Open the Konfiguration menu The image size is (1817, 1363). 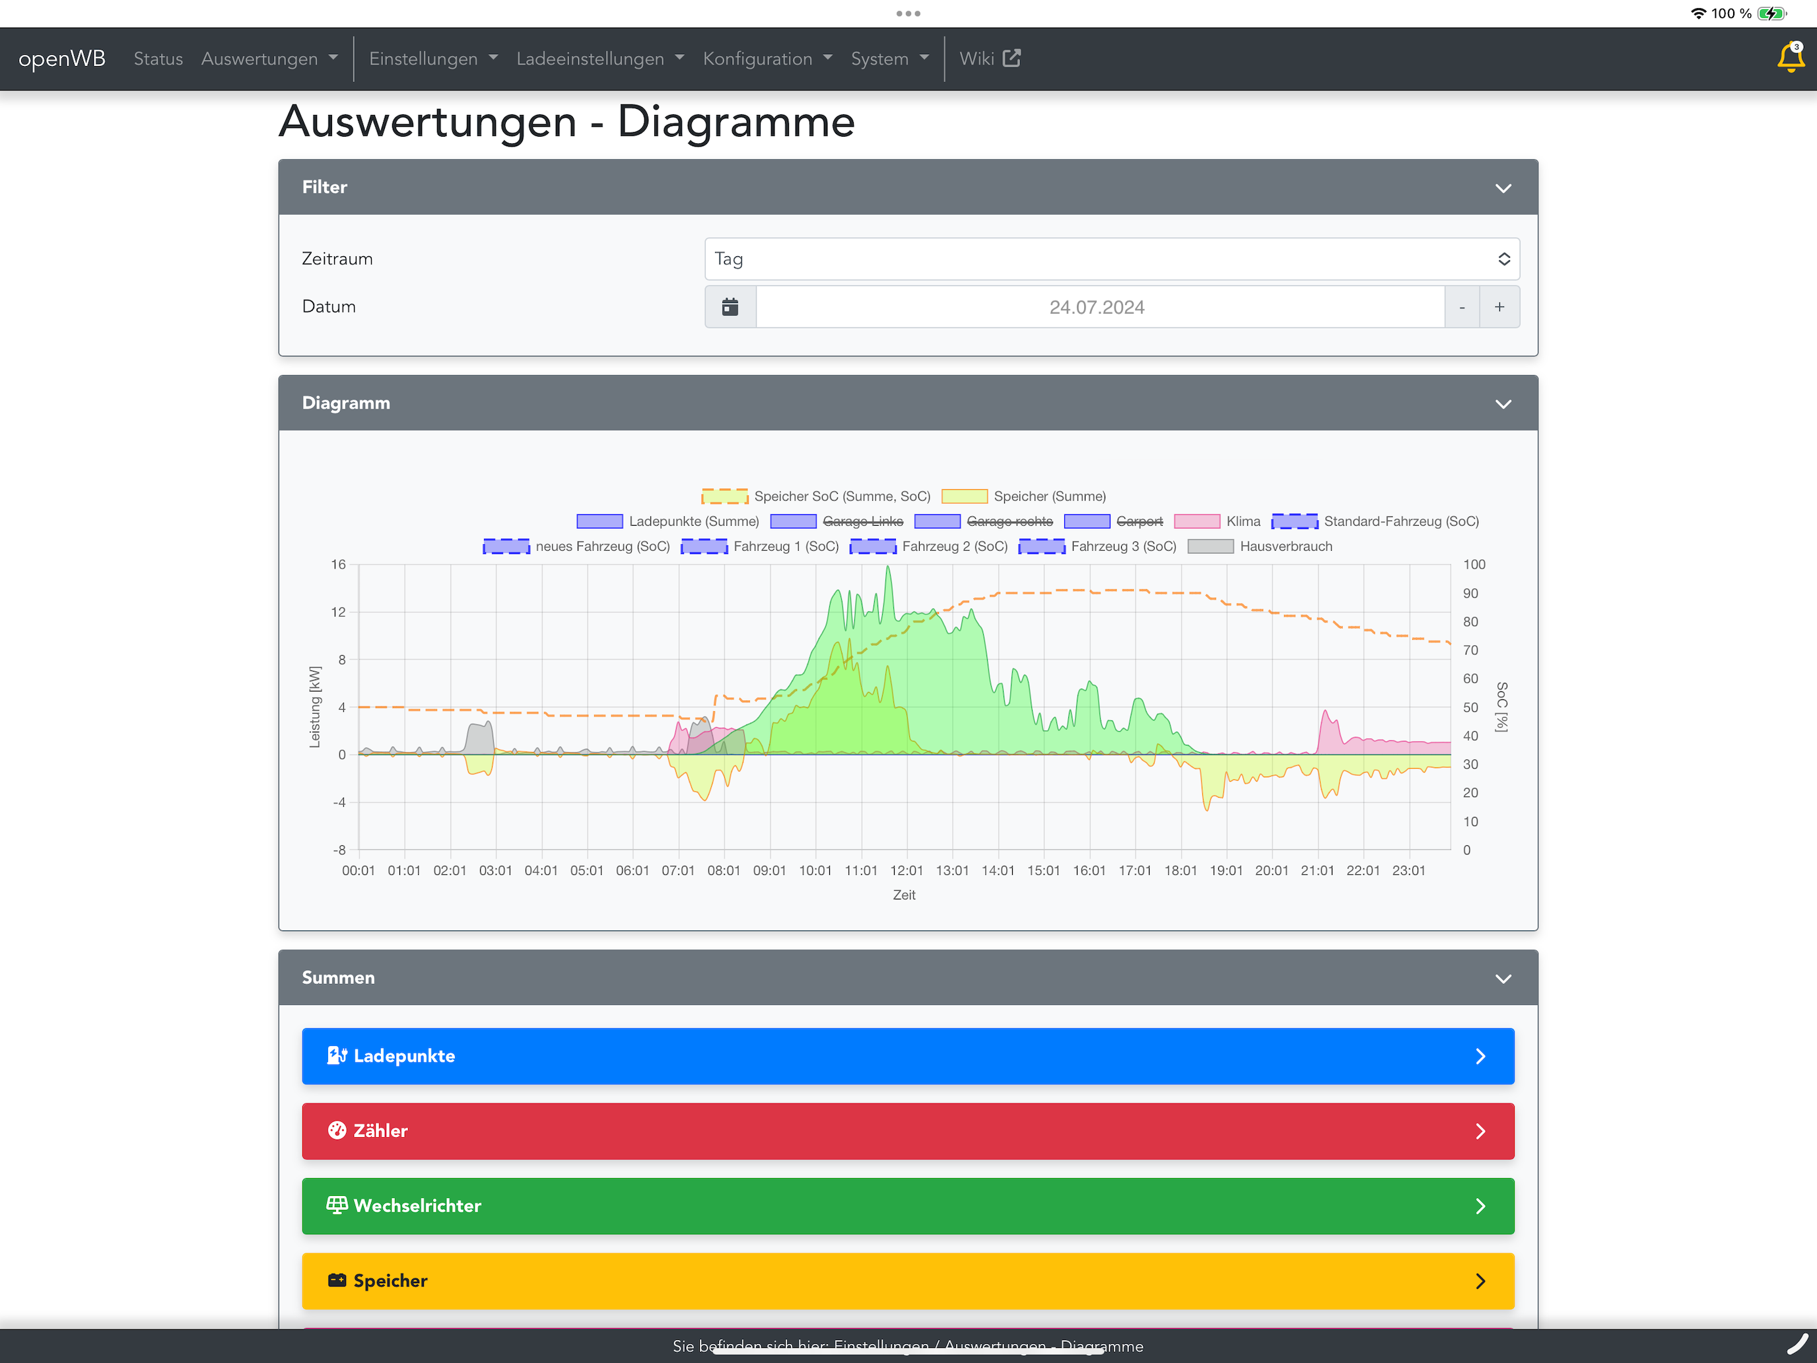pyautogui.click(x=767, y=58)
